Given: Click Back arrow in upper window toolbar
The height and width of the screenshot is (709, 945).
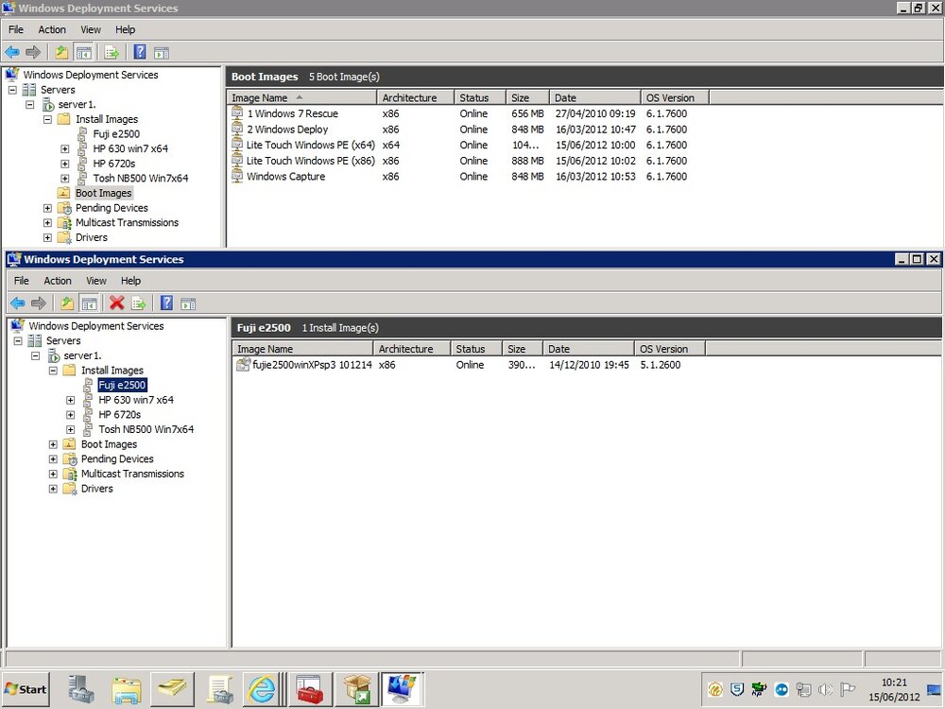Looking at the screenshot, I should coord(12,52).
